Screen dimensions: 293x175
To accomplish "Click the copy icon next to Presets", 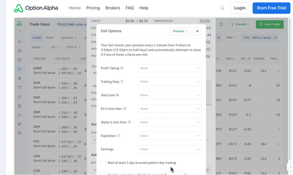I will pos(221,24).
